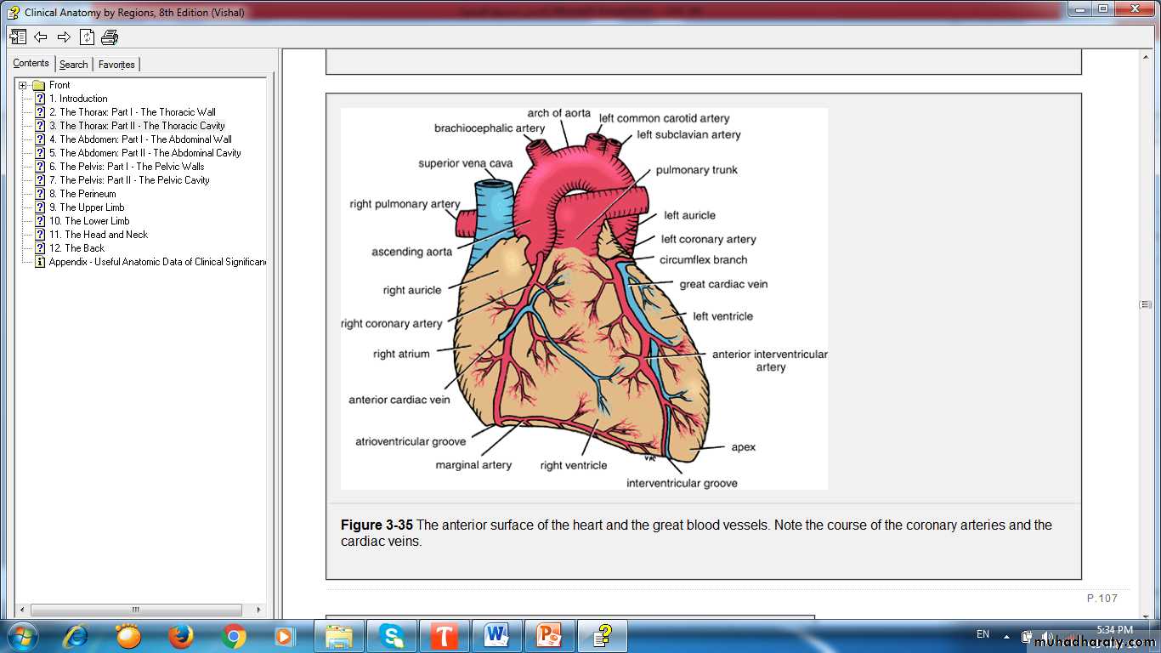Image resolution: width=1161 pixels, height=653 pixels.
Task: Go forward using the right arrow icon
Action: tap(64, 37)
